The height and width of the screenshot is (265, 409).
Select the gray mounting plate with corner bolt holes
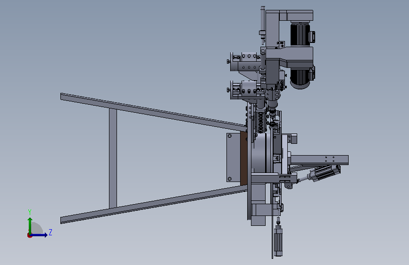[x=234, y=157]
